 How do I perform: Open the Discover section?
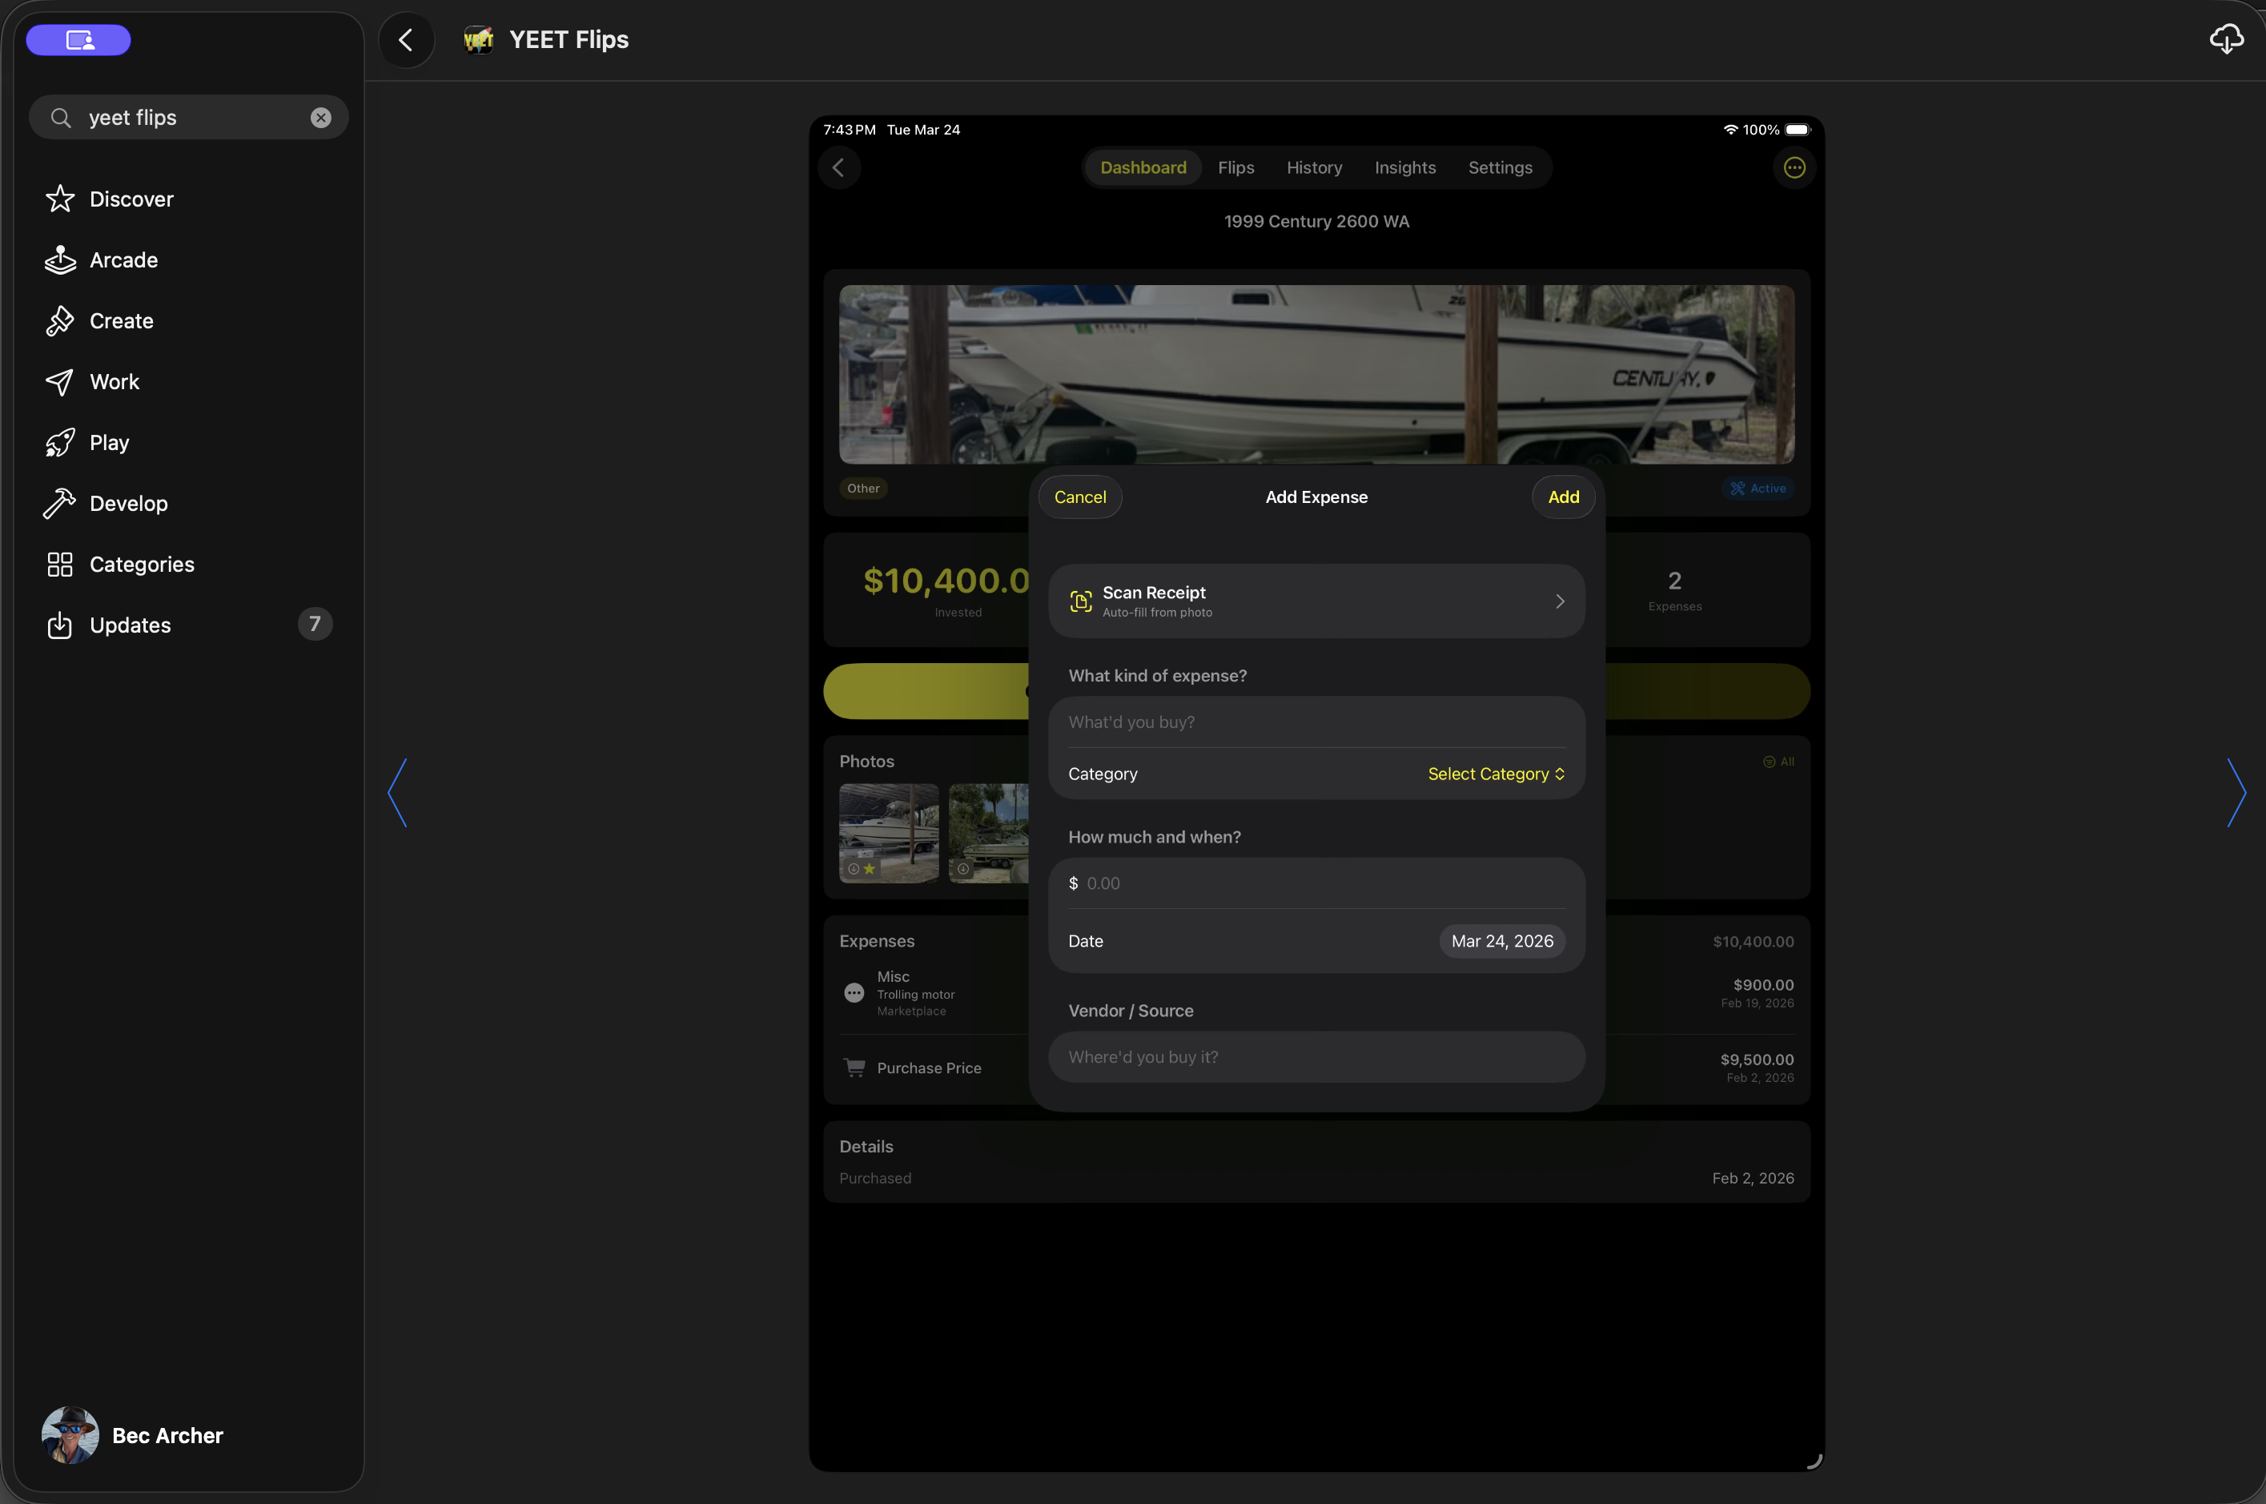point(189,199)
